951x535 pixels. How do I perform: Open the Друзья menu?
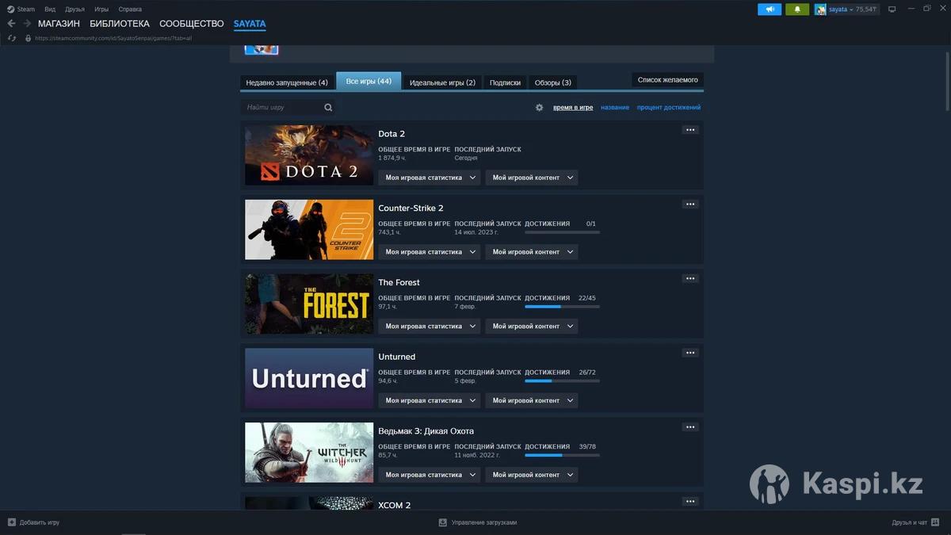75,10
